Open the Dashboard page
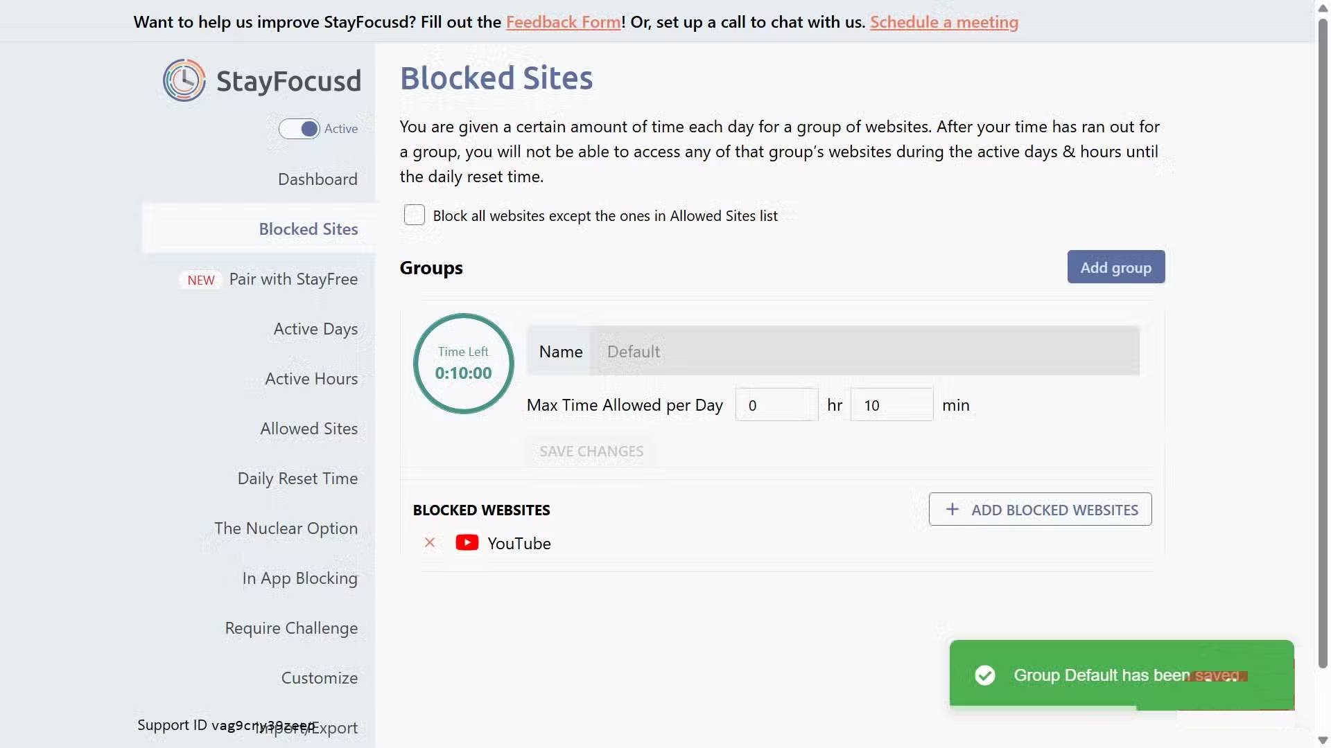Screen dimensions: 1331x748 [x=317, y=179]
